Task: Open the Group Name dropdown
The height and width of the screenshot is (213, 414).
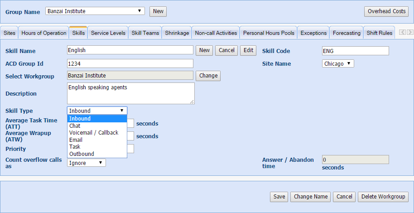Action: 95,11
